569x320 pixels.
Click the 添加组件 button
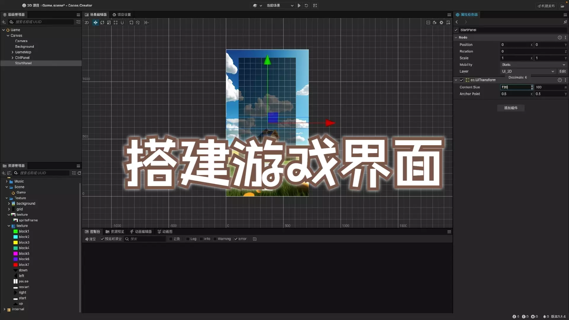[x=511, y=108]
